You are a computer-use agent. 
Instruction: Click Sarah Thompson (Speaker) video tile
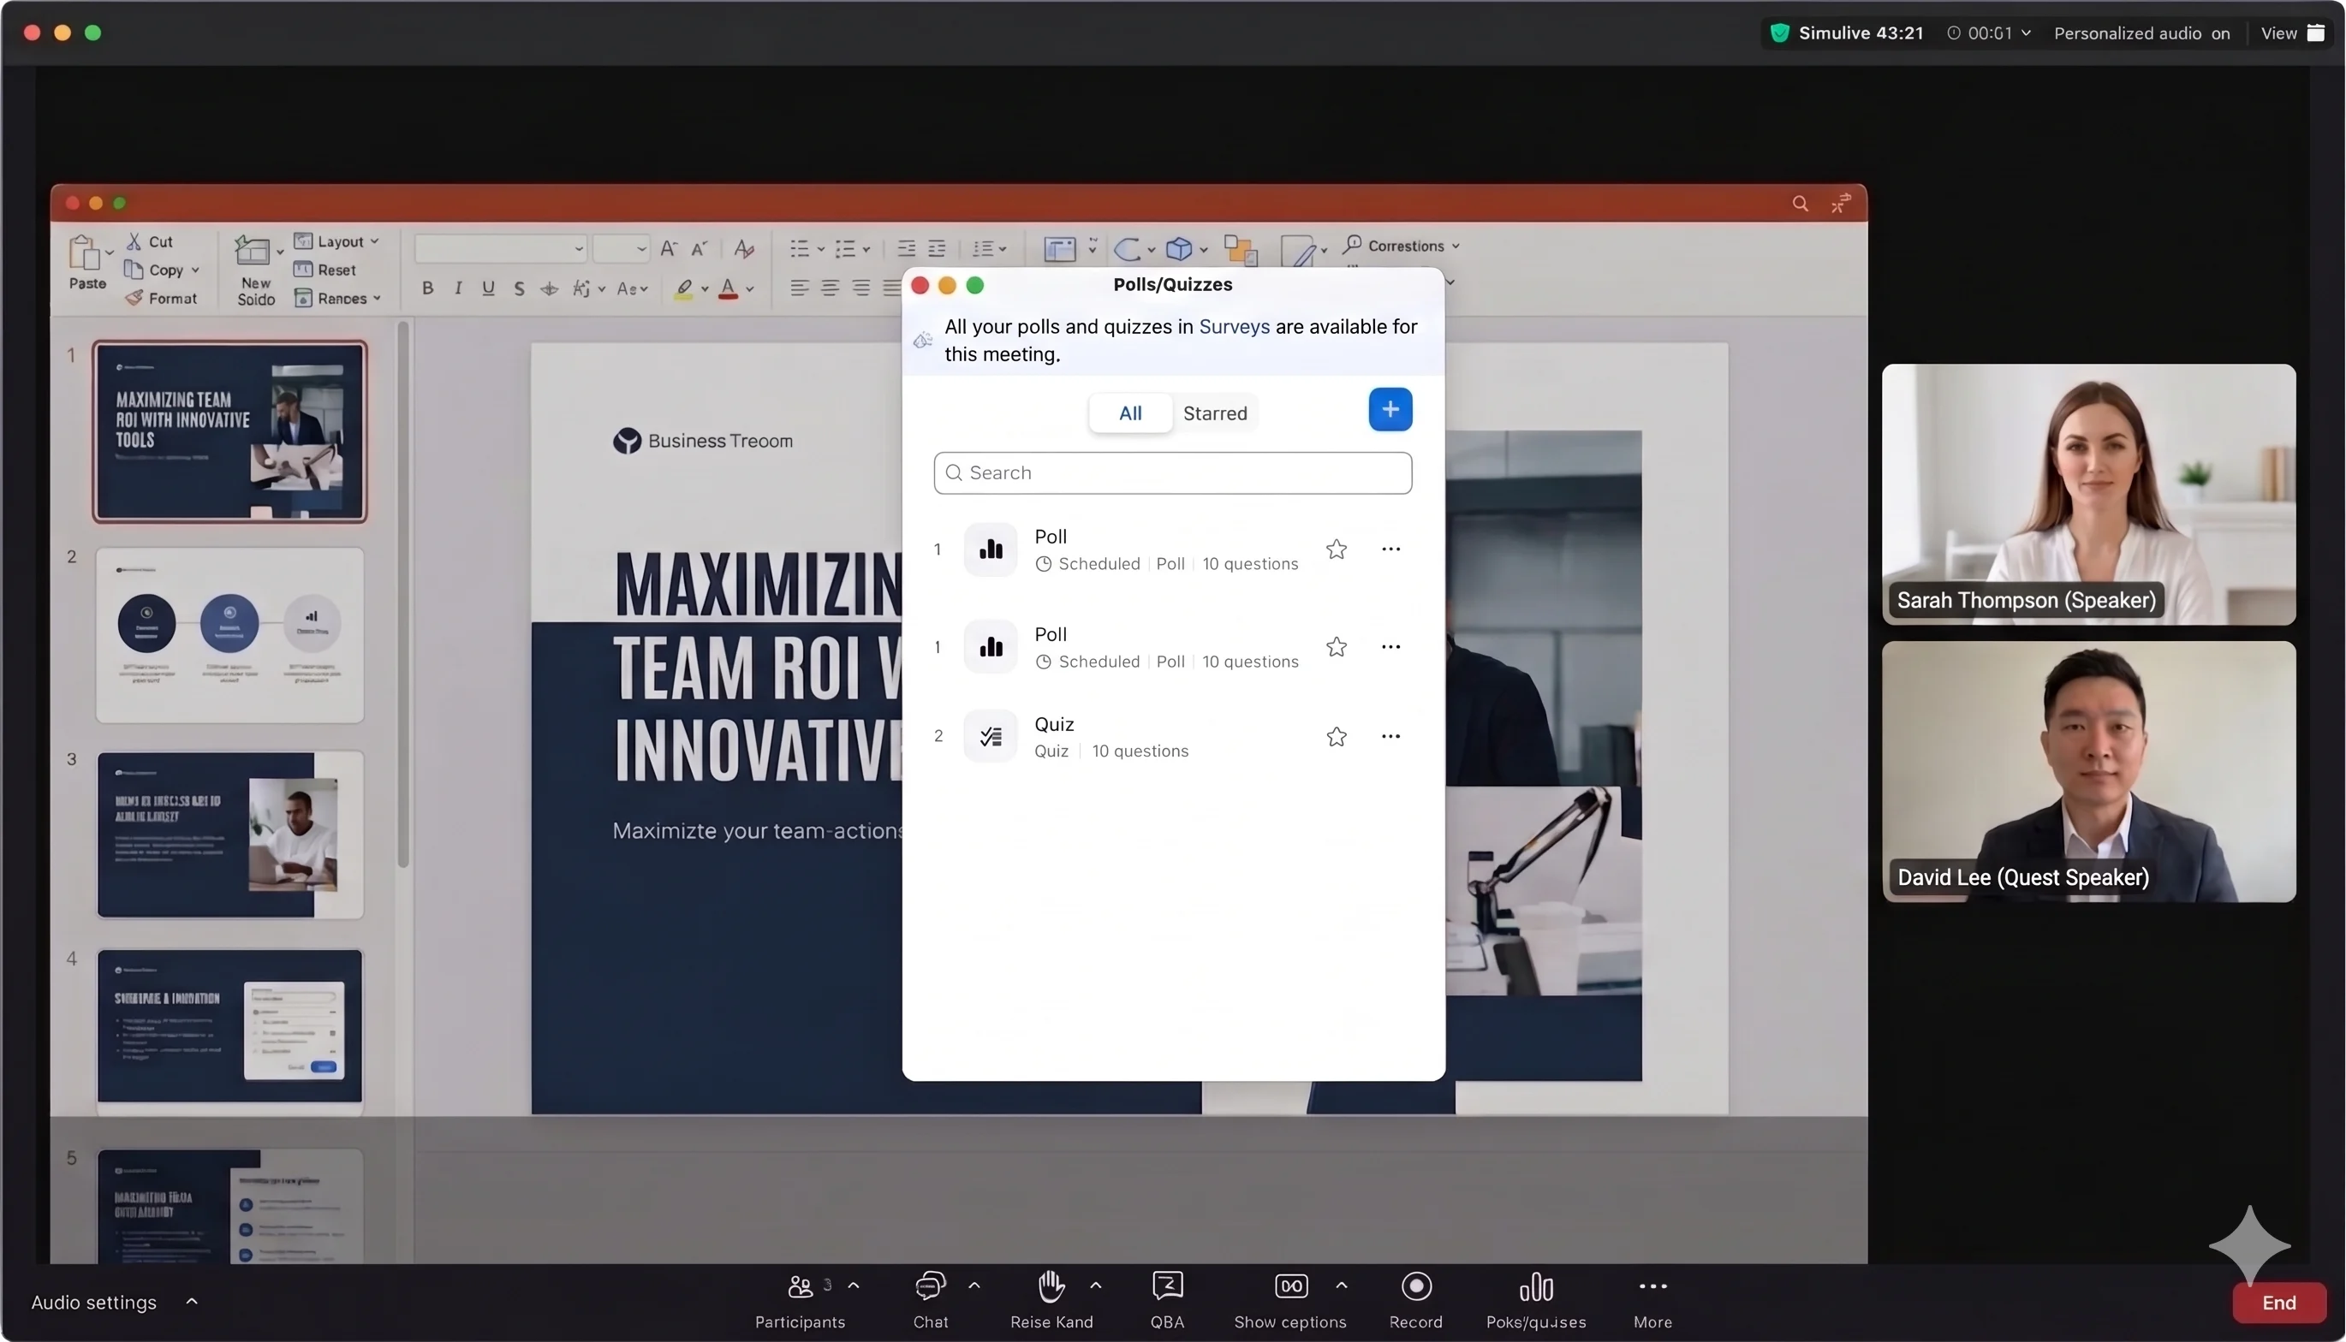pos(2088,494)
